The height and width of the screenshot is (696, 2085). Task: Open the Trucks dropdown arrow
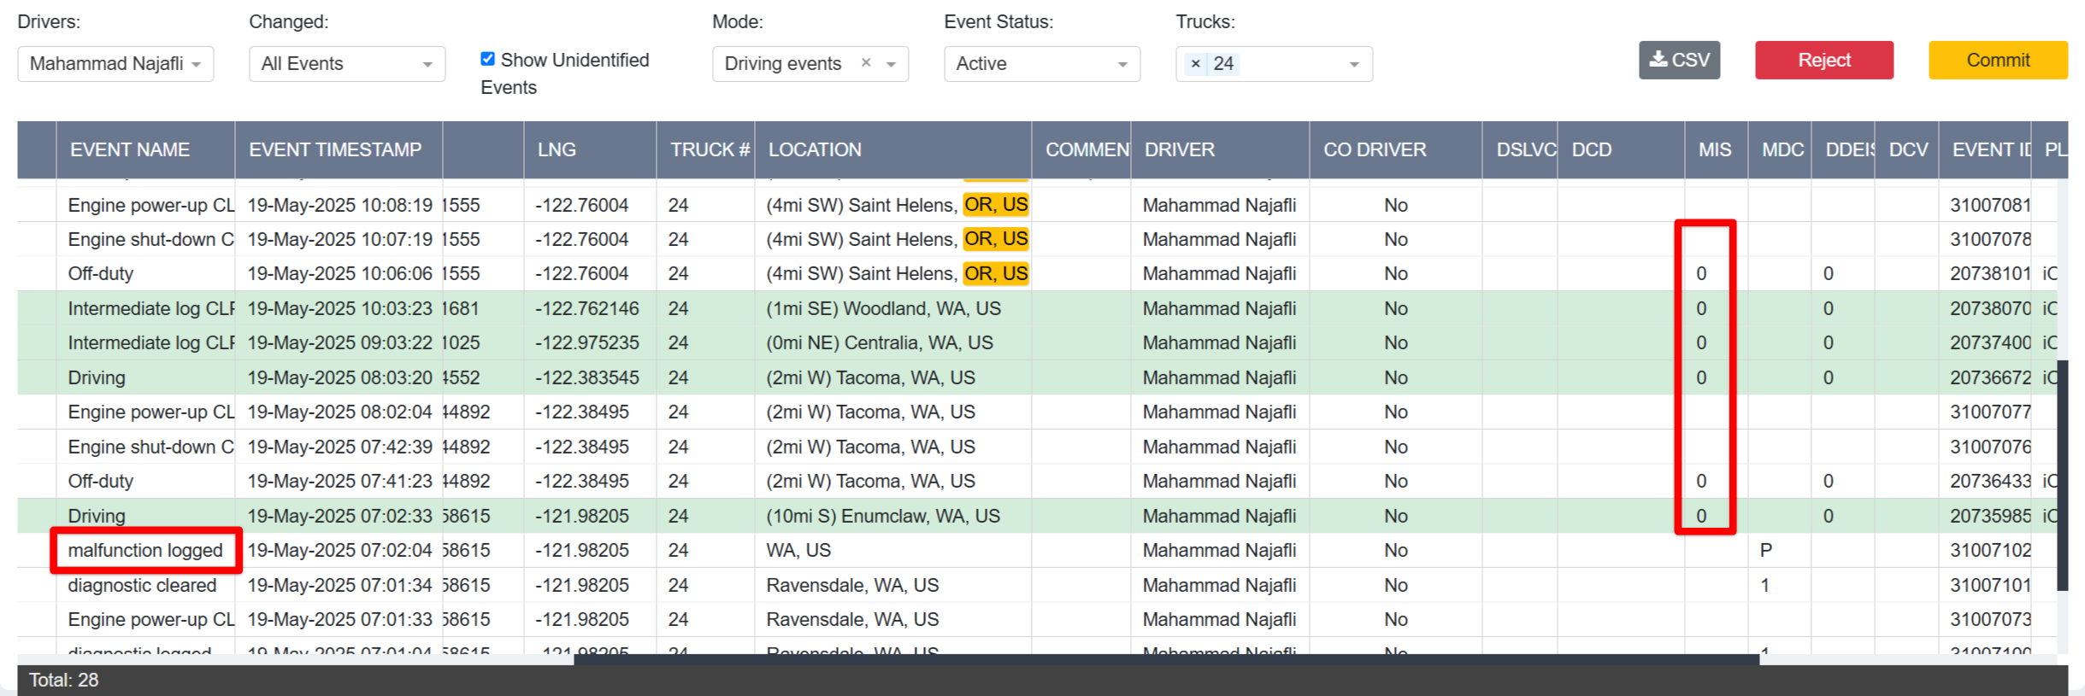click(x=1354, y=64)
